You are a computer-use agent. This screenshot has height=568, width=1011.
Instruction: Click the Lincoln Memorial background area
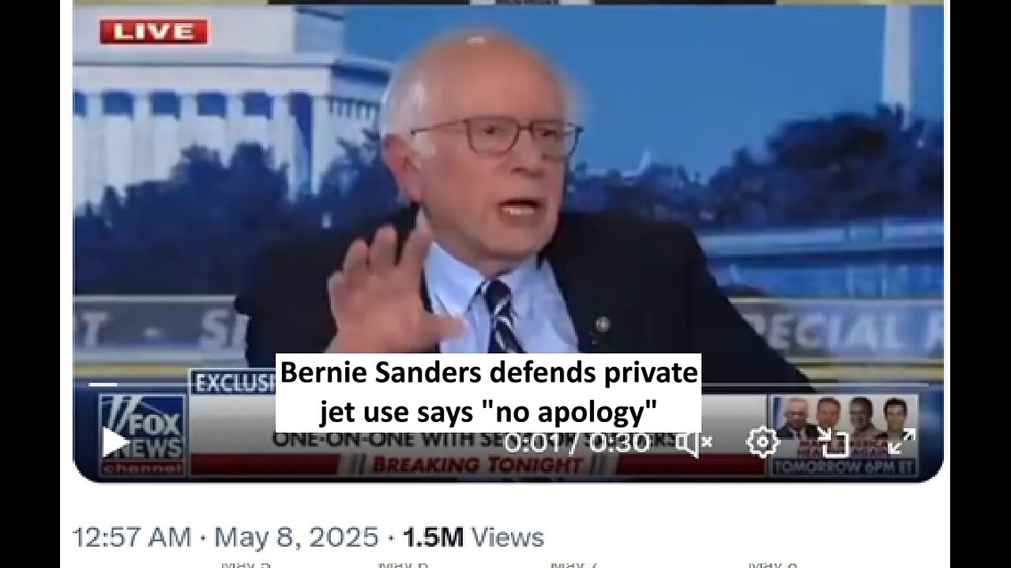pos(229,118)
